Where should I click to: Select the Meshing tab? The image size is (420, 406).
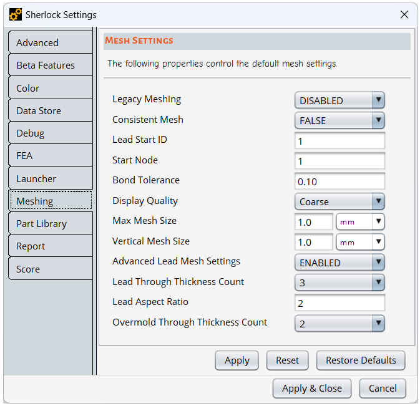[x=51, y=201]
